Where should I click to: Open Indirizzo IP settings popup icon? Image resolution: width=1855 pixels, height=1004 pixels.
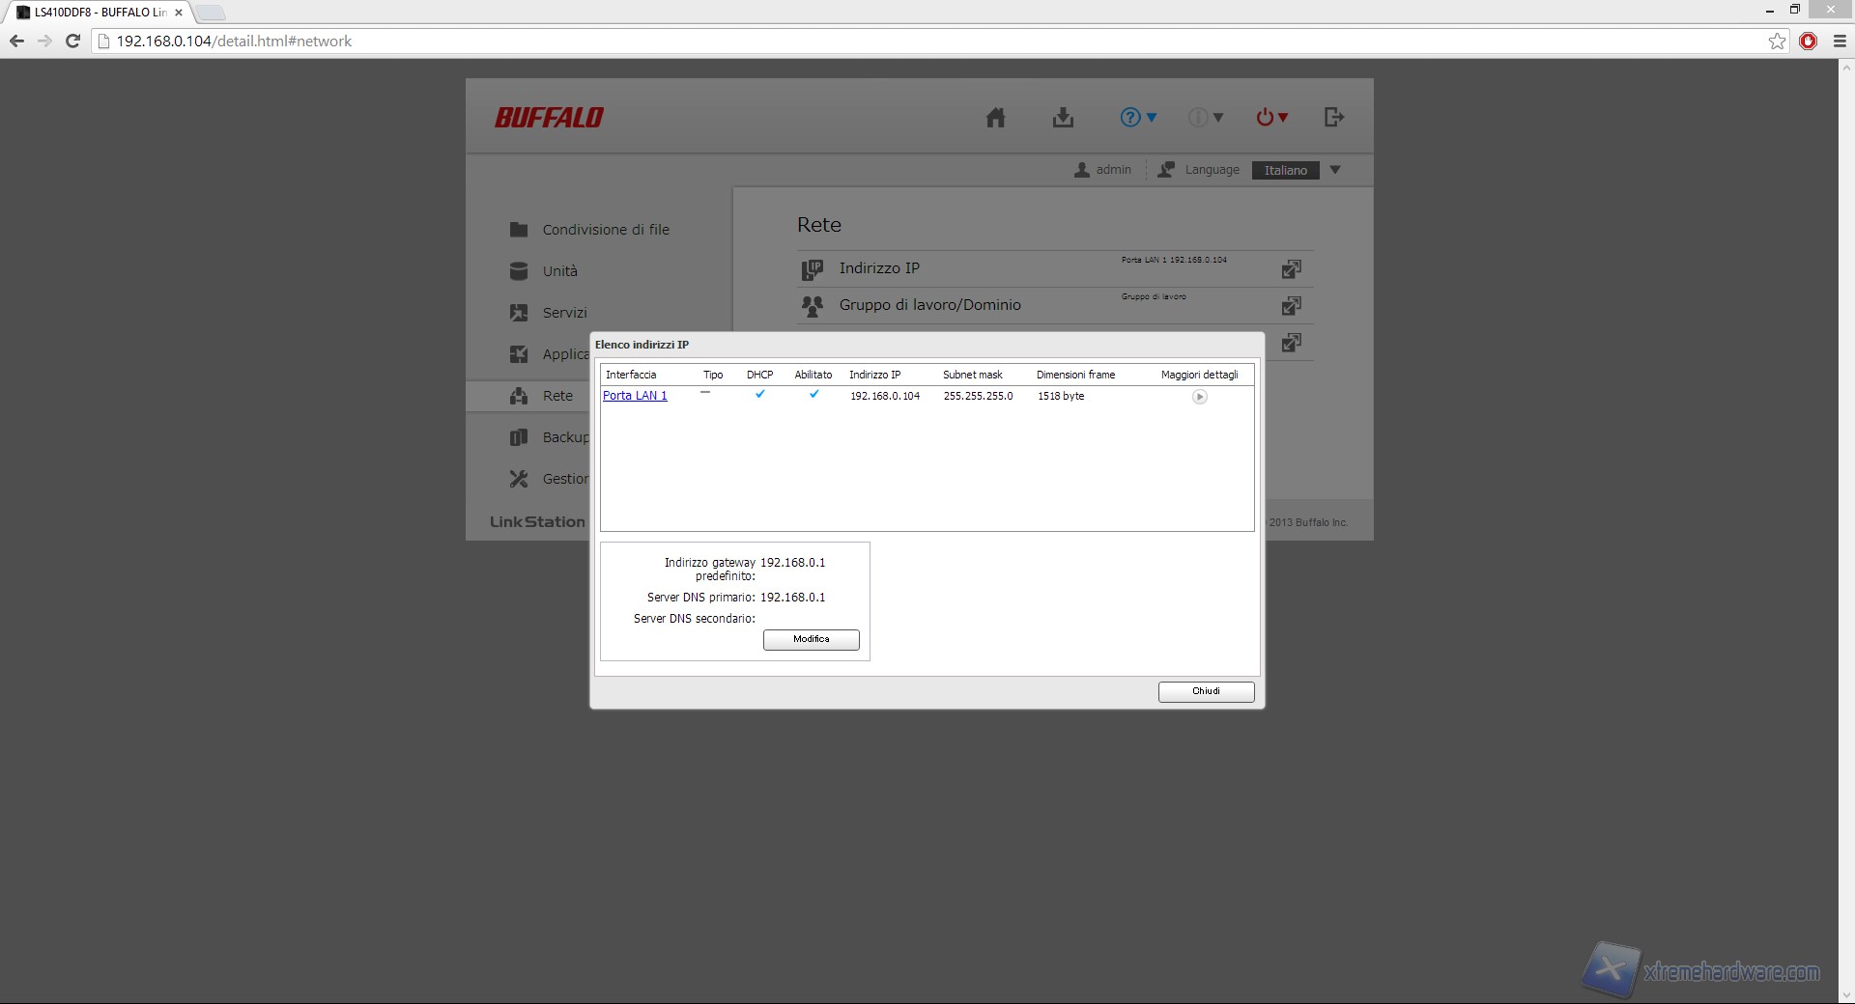click(1291, 269)
